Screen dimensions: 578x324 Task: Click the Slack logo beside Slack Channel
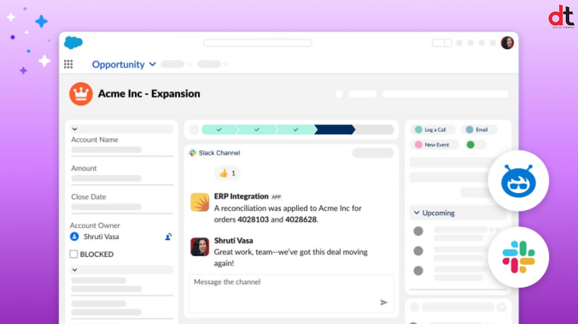pos(193,153)
